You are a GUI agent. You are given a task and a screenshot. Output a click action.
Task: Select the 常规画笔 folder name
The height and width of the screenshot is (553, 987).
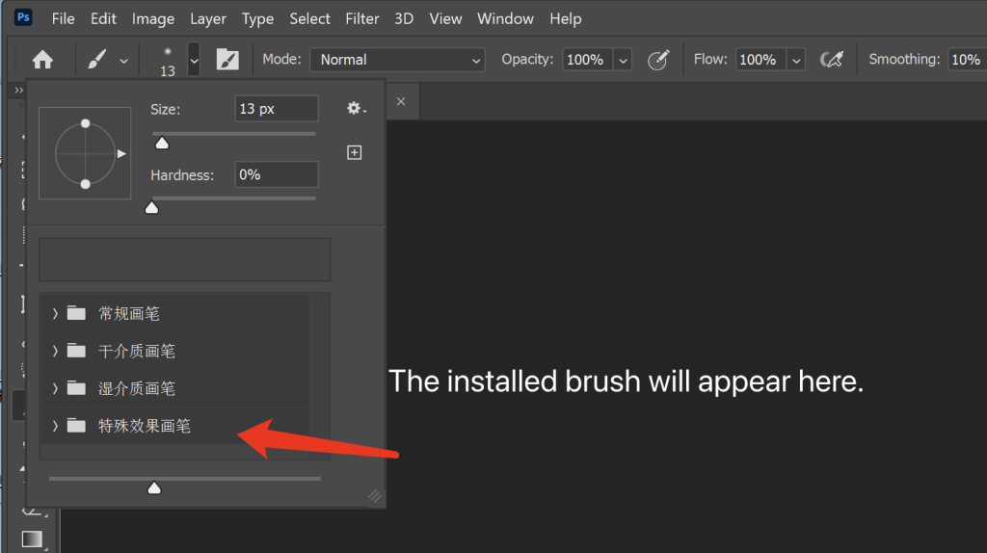point(129,313)
